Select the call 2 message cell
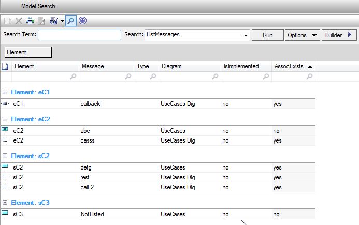 (87, 188)
